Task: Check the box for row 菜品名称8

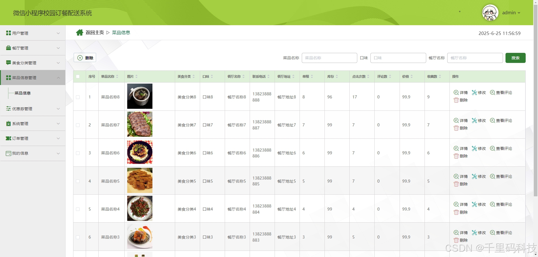Action: coord(78,97)
